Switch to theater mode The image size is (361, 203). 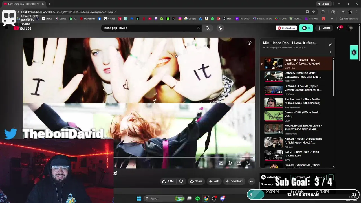click(239, 163)
